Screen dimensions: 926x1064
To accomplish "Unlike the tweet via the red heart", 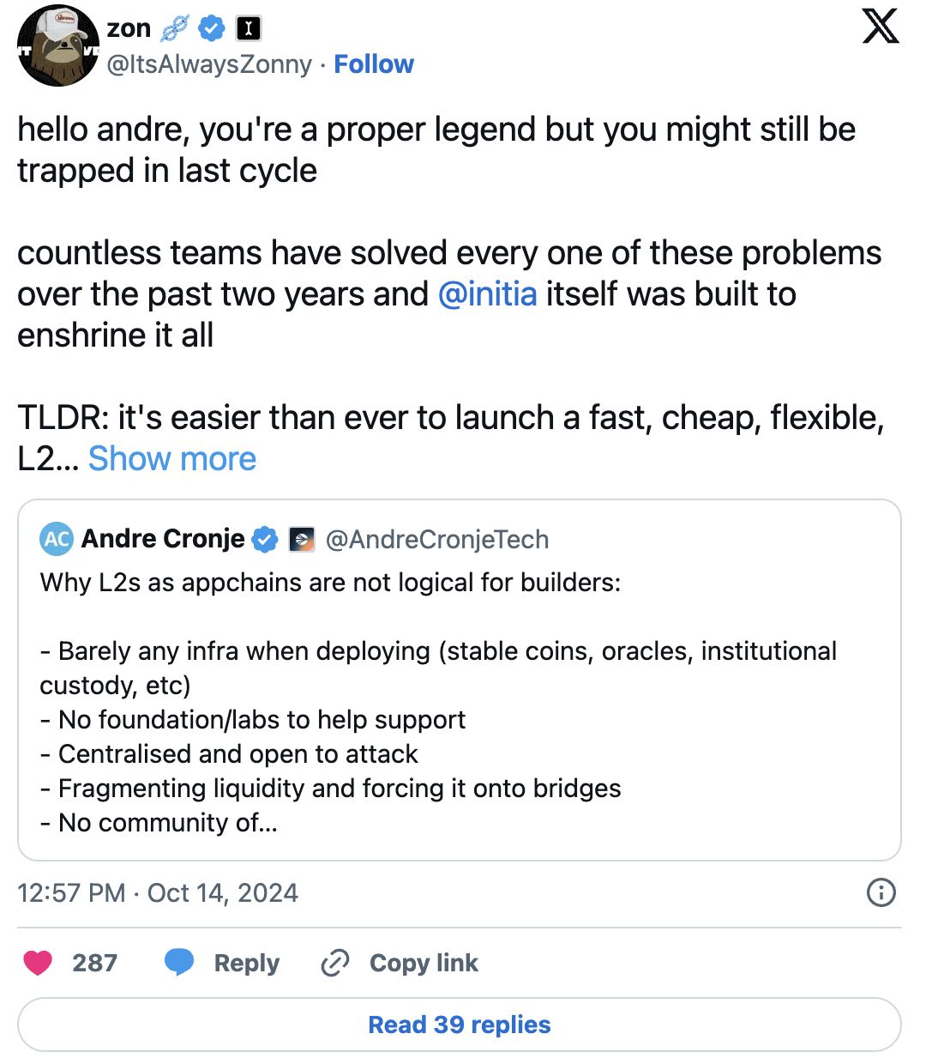I will pos(37,963).
